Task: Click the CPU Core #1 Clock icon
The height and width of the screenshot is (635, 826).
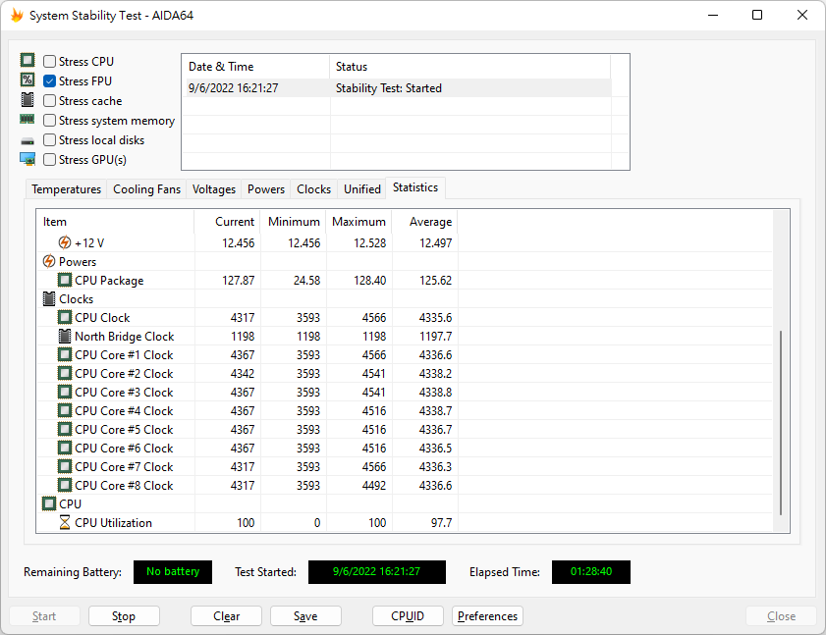Action: pyautogui.click(x=64, y=355)
